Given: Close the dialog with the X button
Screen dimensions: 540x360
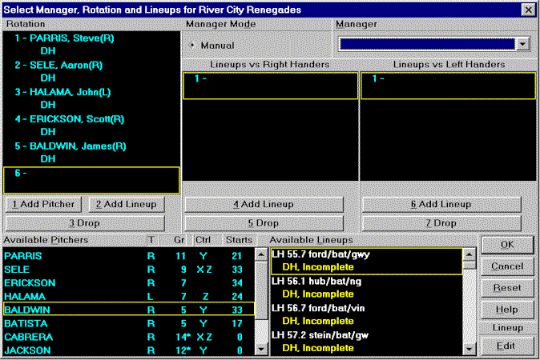Looking at the screenshot, I should click(528, 9).
